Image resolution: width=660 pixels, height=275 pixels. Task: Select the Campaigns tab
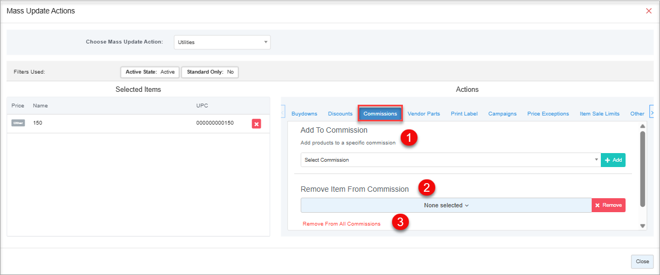tap(502, 114)
